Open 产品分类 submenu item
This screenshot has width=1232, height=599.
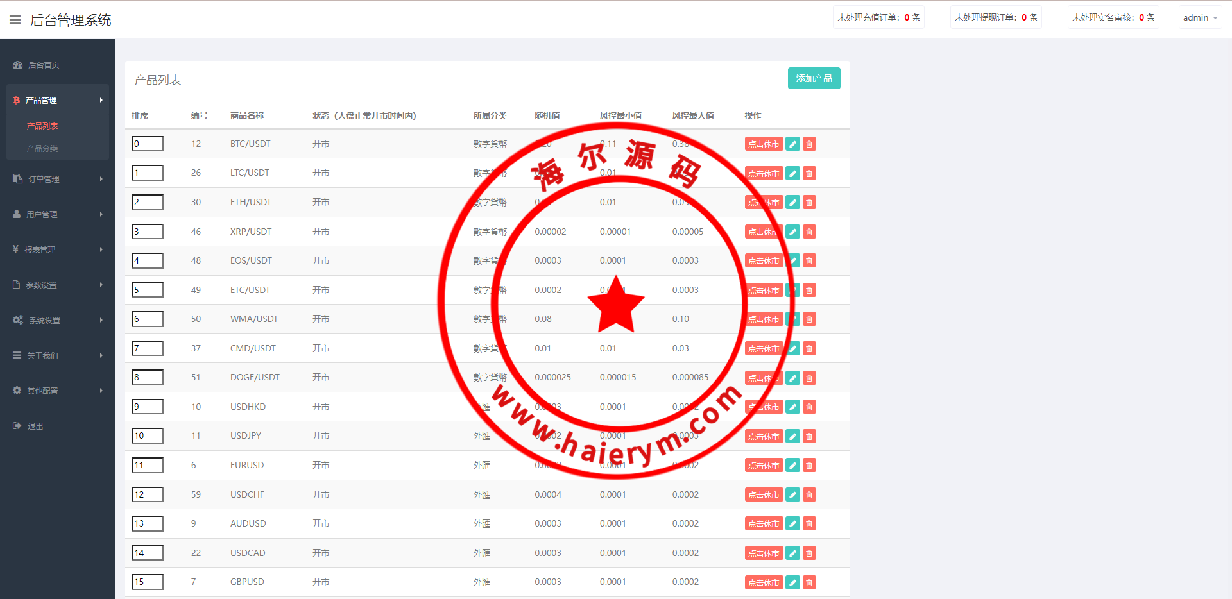42,148
